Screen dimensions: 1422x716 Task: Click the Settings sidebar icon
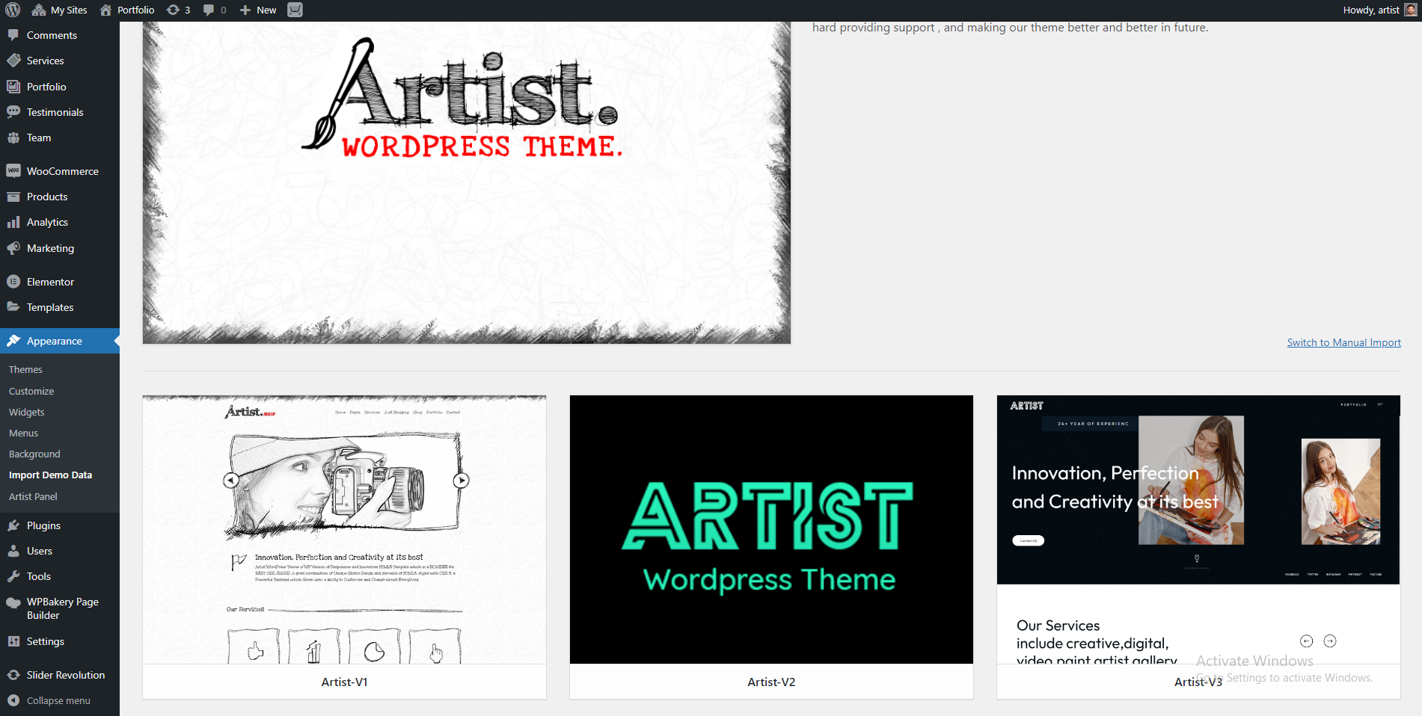coord(13,641)
